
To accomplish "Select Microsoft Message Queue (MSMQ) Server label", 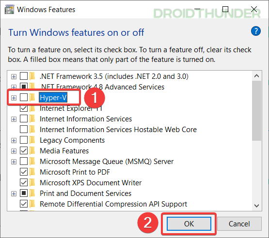I will click(107, 162).
